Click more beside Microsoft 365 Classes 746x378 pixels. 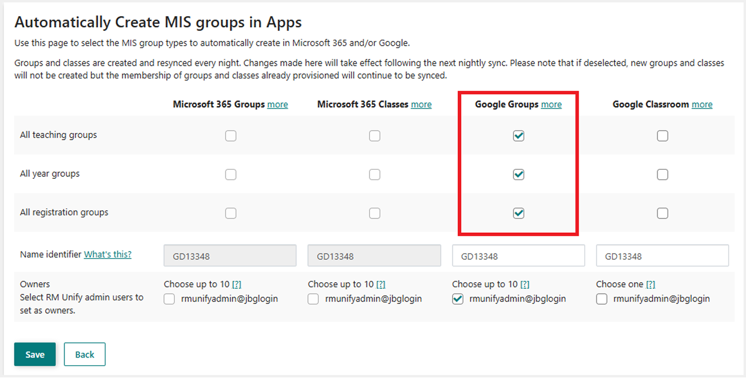tap(421, 104)
